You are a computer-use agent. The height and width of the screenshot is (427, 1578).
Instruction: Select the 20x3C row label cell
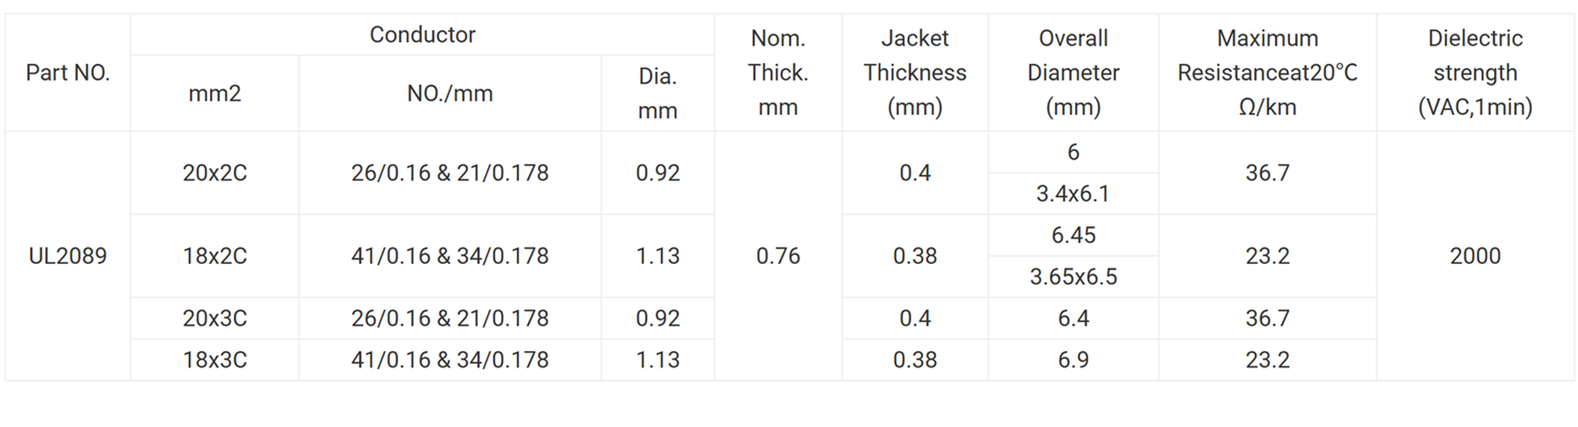214,318
